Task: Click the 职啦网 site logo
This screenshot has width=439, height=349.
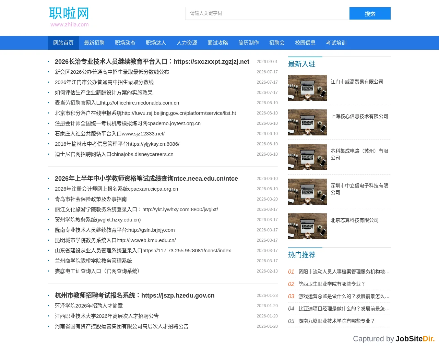Action: tap(69, 17)
